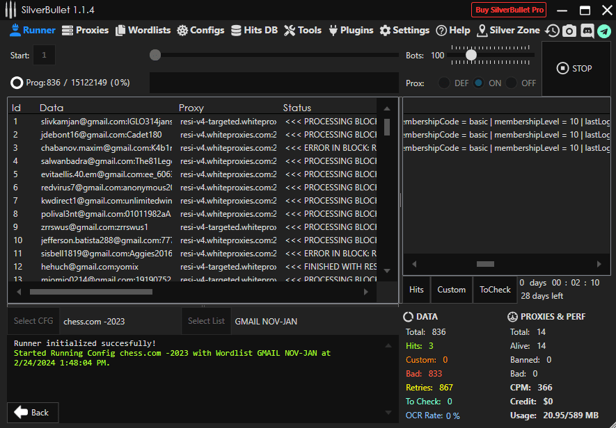
Task: Select the ON proxy mode radio button
Action: click(478, 83)
